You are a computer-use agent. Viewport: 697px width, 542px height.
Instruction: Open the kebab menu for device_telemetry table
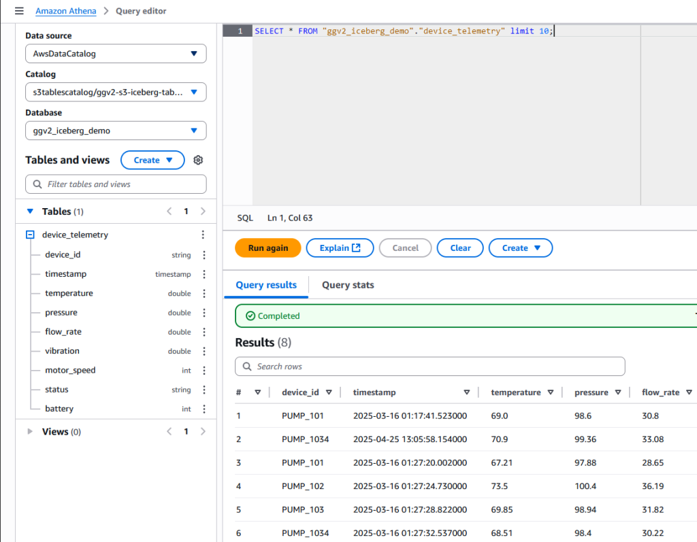coord(202,234)
